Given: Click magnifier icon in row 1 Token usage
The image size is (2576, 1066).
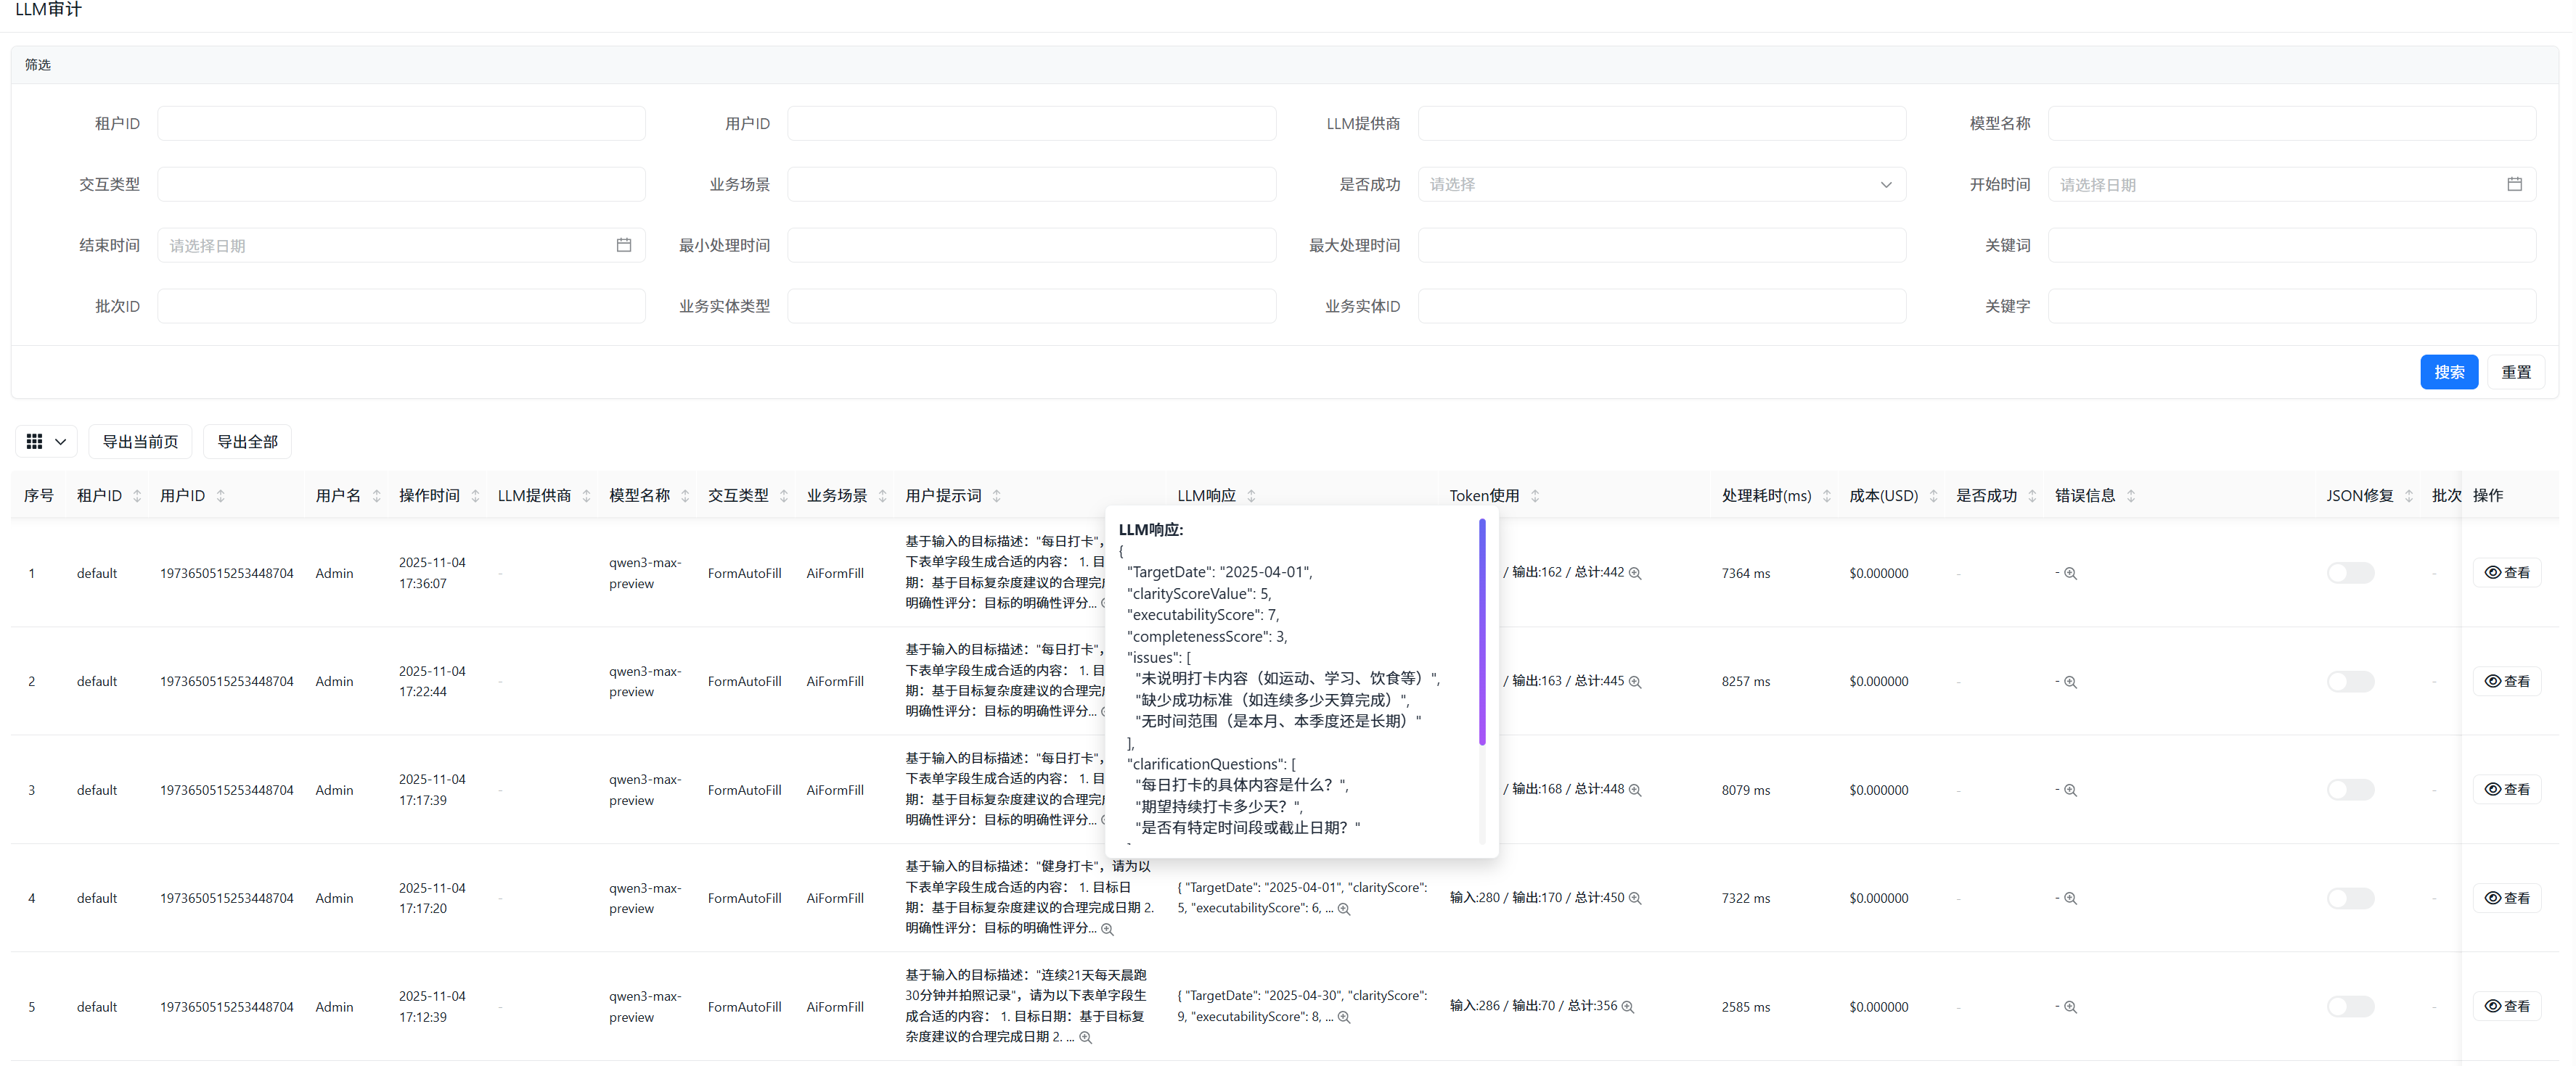Looking at the screenshot, I should (1635, 574).
